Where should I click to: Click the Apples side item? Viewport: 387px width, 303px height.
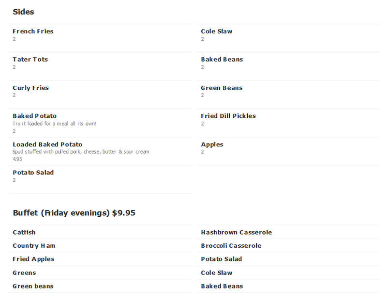pos(212,144)
